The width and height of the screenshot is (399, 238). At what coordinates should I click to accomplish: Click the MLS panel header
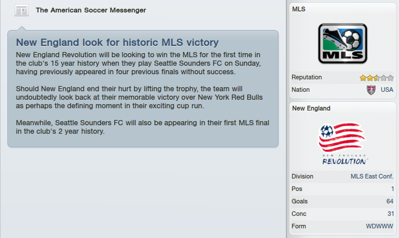(298, 10)
